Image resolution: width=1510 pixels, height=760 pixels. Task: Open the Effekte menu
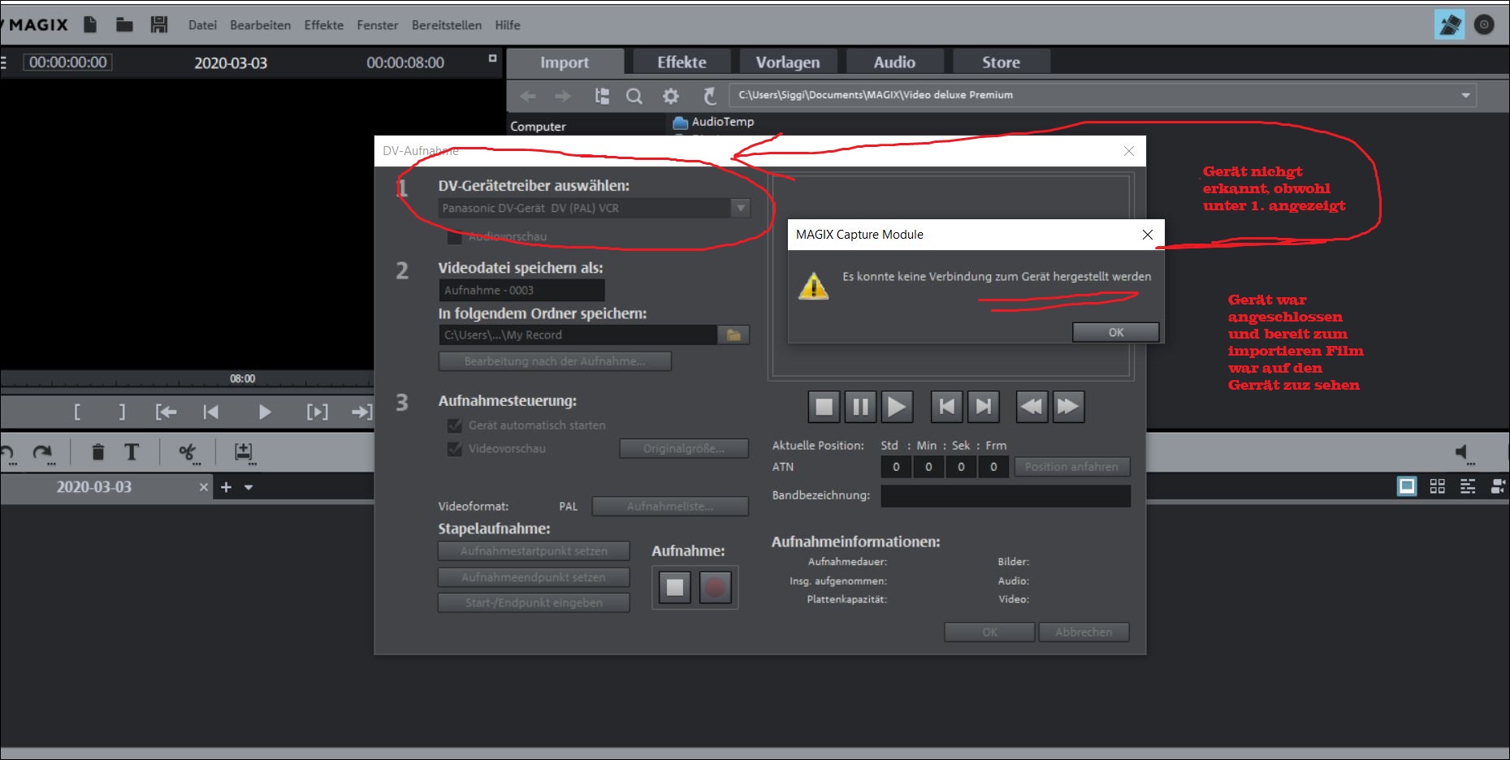[323, 25]
